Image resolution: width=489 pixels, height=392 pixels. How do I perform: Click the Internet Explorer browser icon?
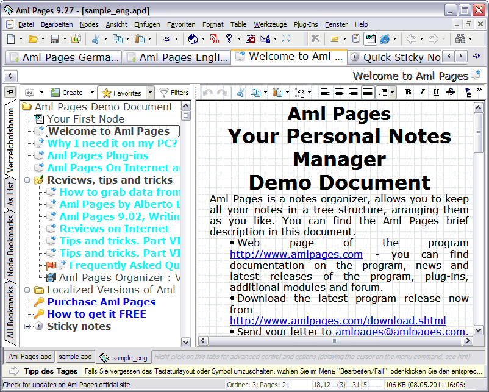(x=385, y=39)
